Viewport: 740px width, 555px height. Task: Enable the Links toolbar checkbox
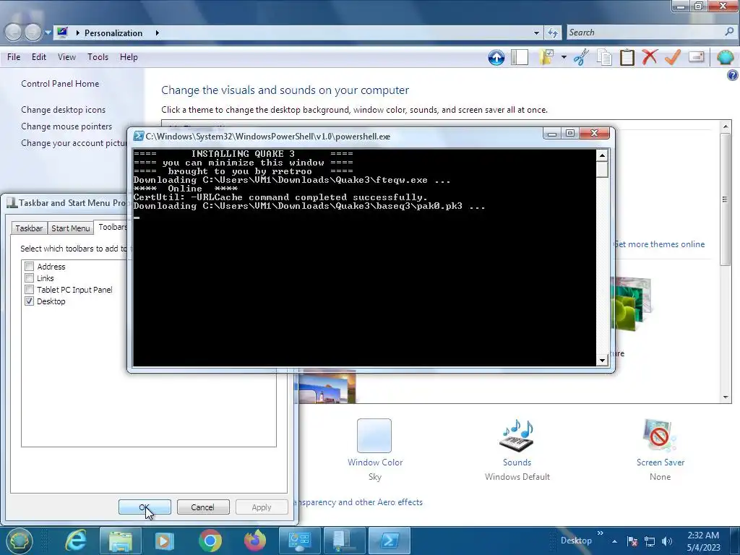29,278
